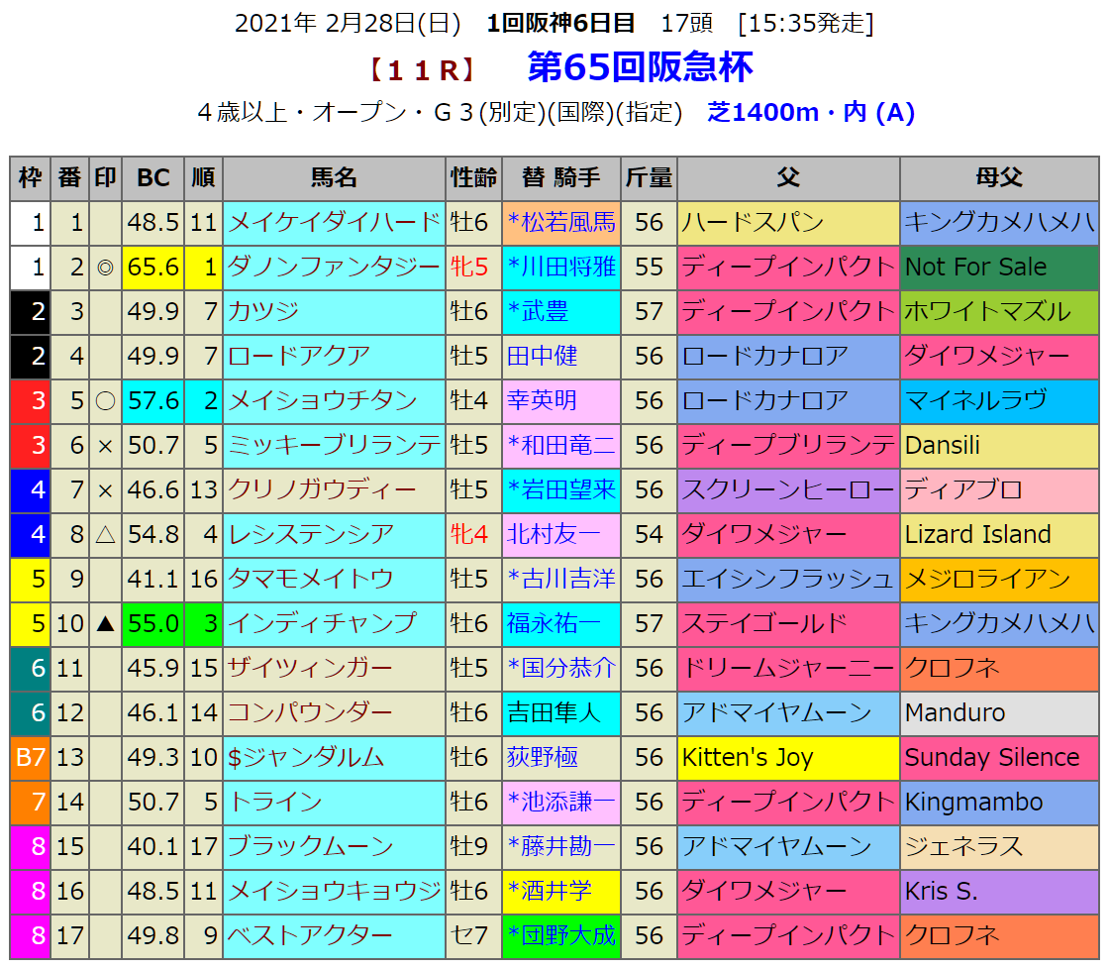Click the ◎ mark for ダノンファンタジー
Screen dimensions: 1110x970
(x=105, y=268)
